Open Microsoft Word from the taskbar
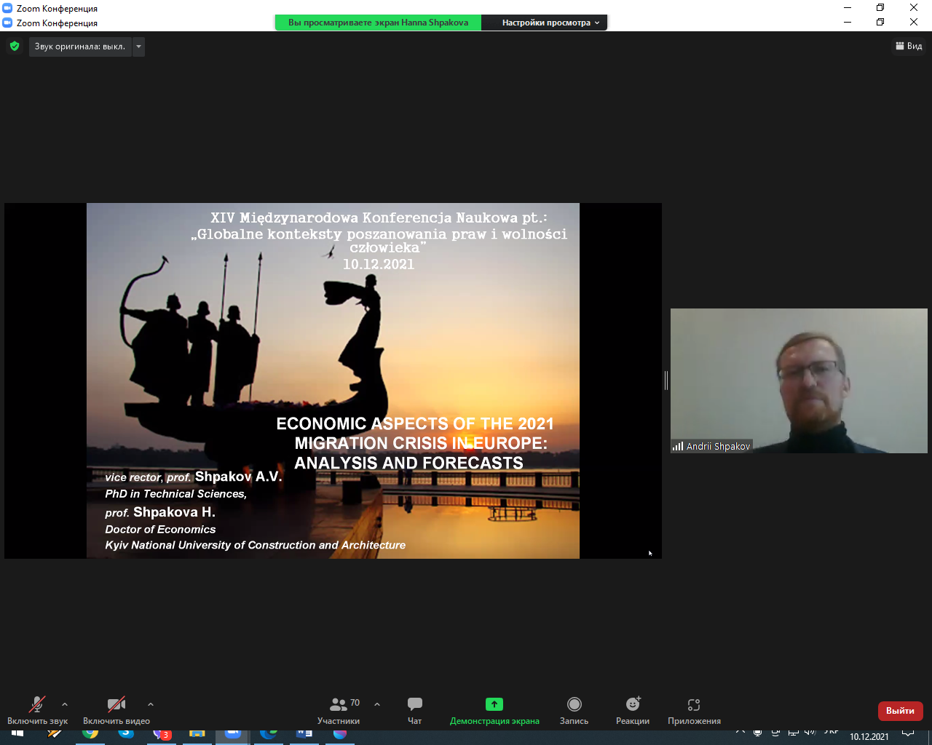Image resolution: width=932 pixels, height=745 pixels. [304, 735]
